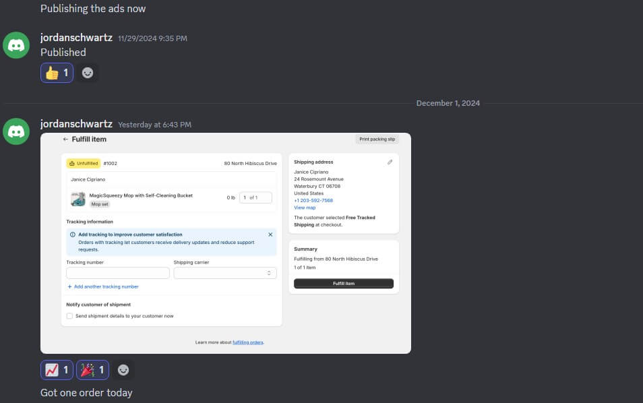The width and height of the screenshot is (643, 403).
Task: Check Send shipment details to customer now
Action: click(69, 315)
